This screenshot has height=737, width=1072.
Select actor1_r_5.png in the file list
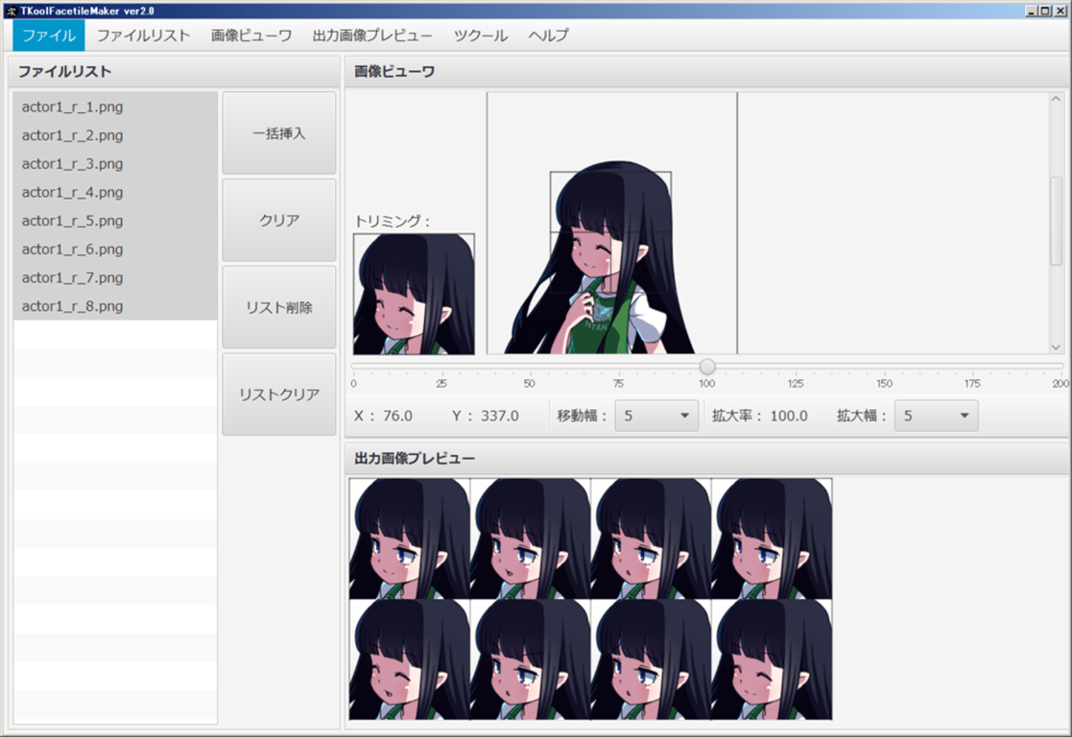(x=71, y=221)
